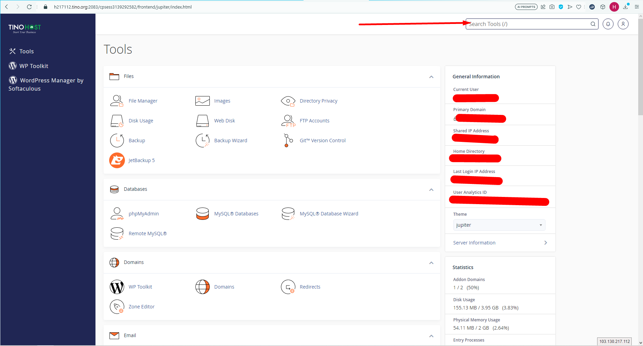Open the browser downloads icon
The width and height of the screenshot is (643, 346).
626,6
